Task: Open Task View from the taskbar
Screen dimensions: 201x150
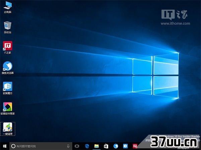Action: [x=77, y=146]
